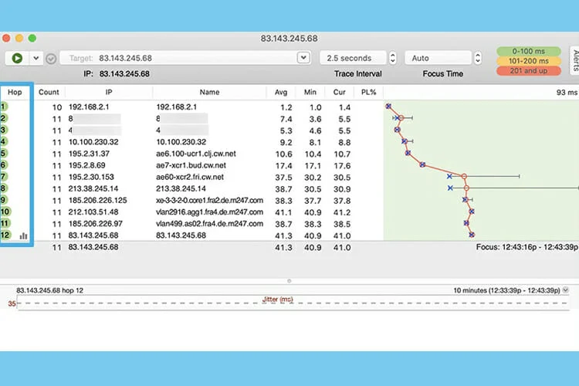Start the trace with the green play button
This screenshot has width=579, height=386.
(17, 58)
